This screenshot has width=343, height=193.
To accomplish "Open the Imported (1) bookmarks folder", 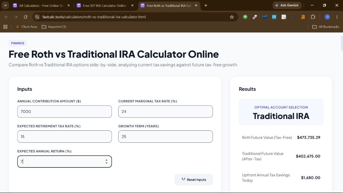I will (x=54, y=27).
